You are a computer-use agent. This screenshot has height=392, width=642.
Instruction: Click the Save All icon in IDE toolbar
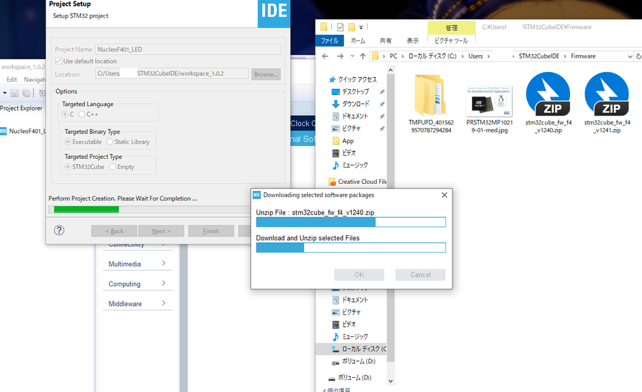coord(26,93)
